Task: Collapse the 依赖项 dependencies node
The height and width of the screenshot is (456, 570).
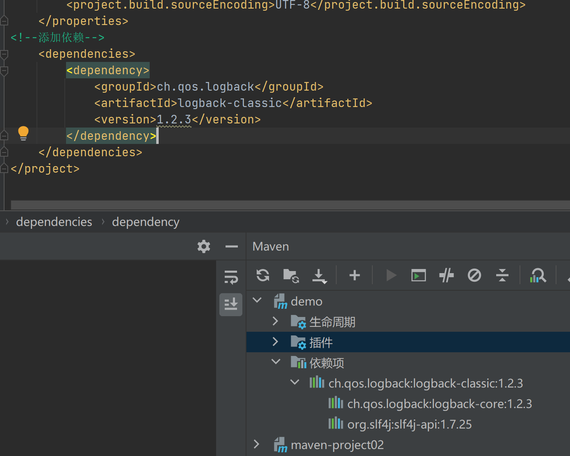Action: click(x=276, y=362)
